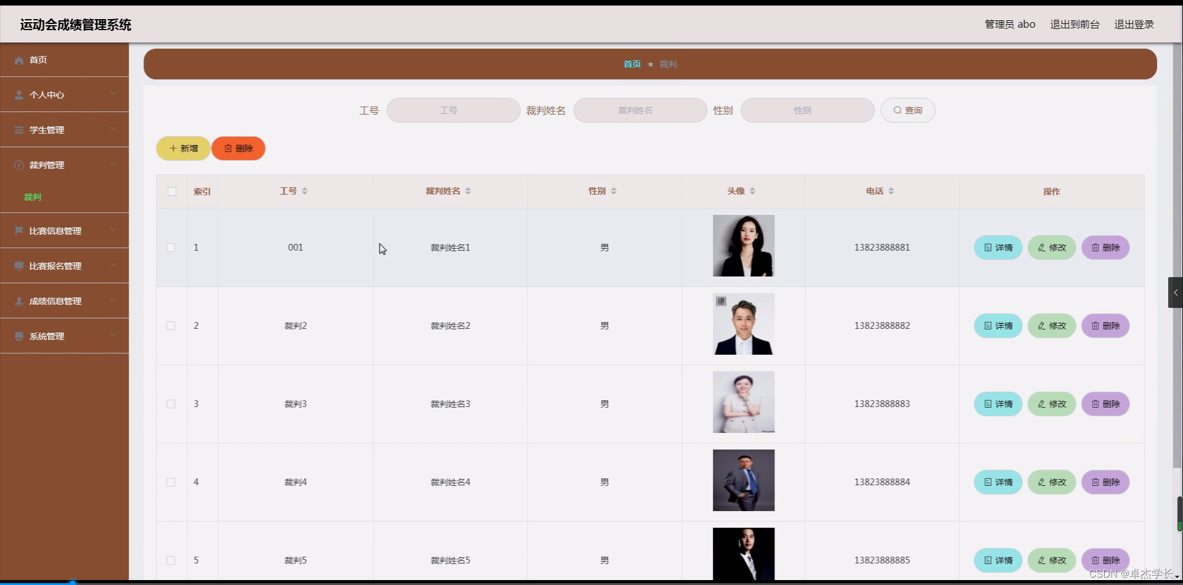Click the 学生管理 list icon
Screen dimensions: 1183x585
tap(18, 130)
